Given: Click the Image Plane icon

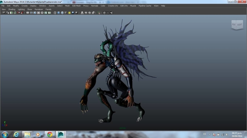Looking at the screenshot, I should pyautogui.click(x=15, y=13).
